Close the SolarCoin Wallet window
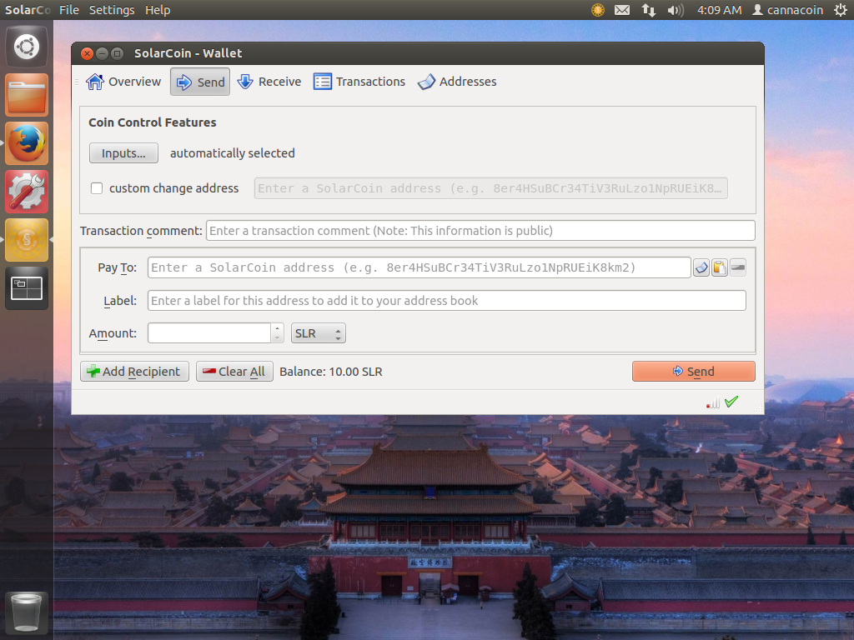This screenshot has width=854, height=640. pos(87,53)
